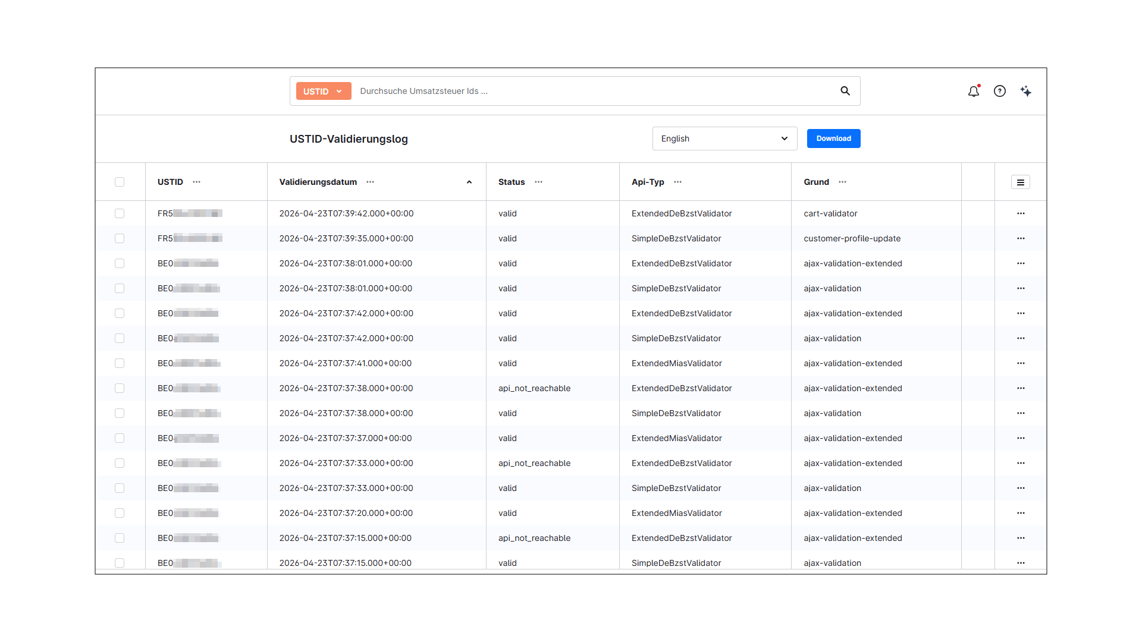
Task: Open the English language dropdown
Action: (x=724, y=139)
